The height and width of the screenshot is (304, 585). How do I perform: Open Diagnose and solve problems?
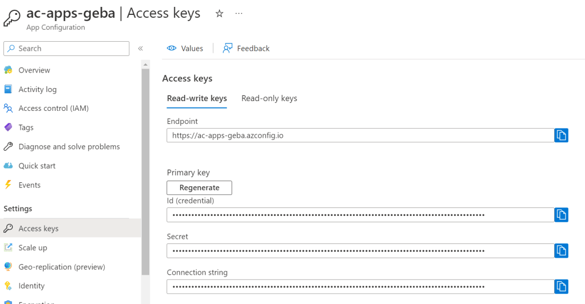click(69, 147)
